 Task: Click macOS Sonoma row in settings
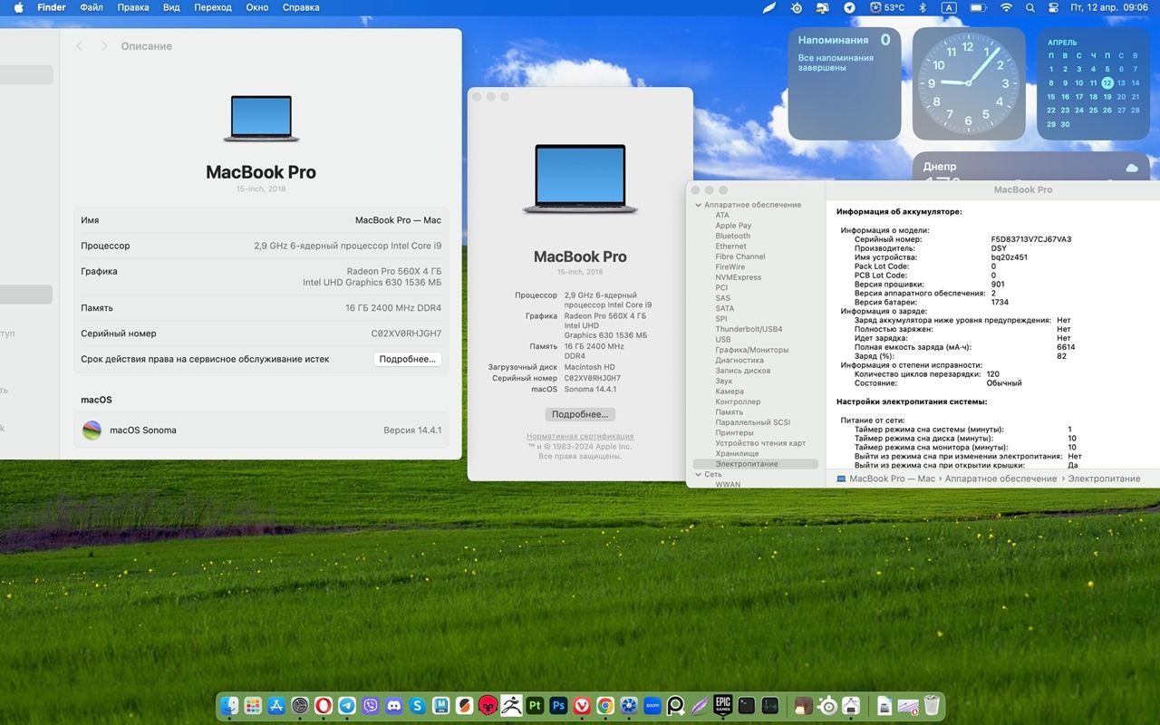tap(261, 430)
